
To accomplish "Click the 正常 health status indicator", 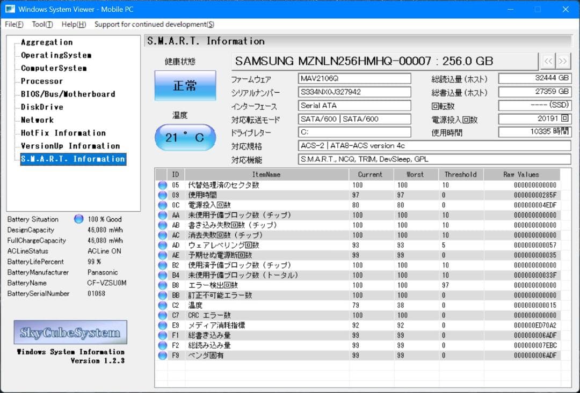I will pyautogui.click(x=185, y=86).
